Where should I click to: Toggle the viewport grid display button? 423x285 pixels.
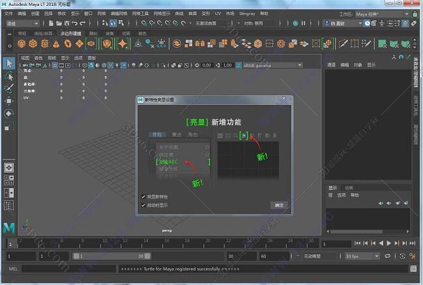click(55, 65)
